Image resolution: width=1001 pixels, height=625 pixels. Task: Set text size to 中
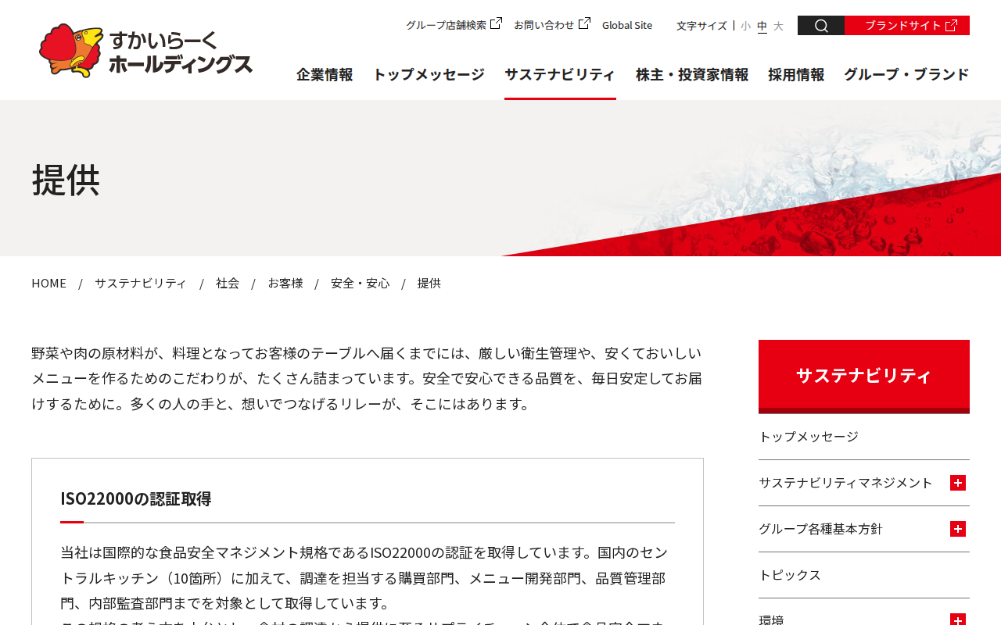(762, 26)
